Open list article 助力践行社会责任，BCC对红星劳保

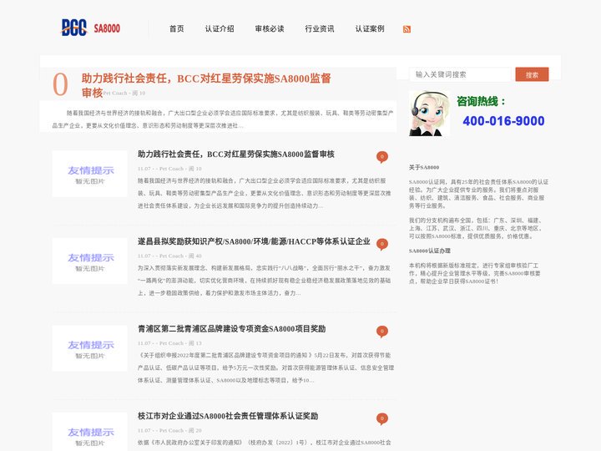(x=236, y=155)
